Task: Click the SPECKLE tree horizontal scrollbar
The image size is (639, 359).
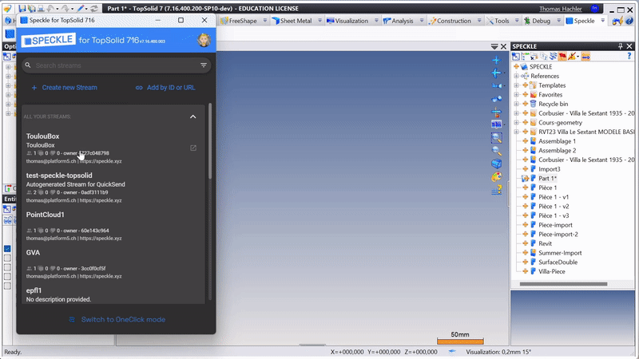Action: click(563, 284)
